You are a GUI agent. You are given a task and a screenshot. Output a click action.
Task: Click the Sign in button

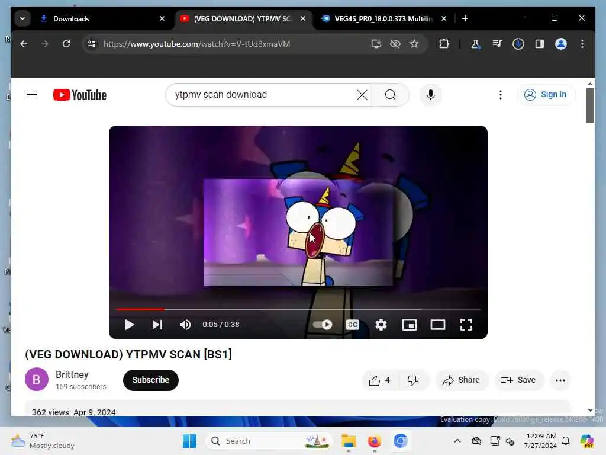click(x=546, y=95)
